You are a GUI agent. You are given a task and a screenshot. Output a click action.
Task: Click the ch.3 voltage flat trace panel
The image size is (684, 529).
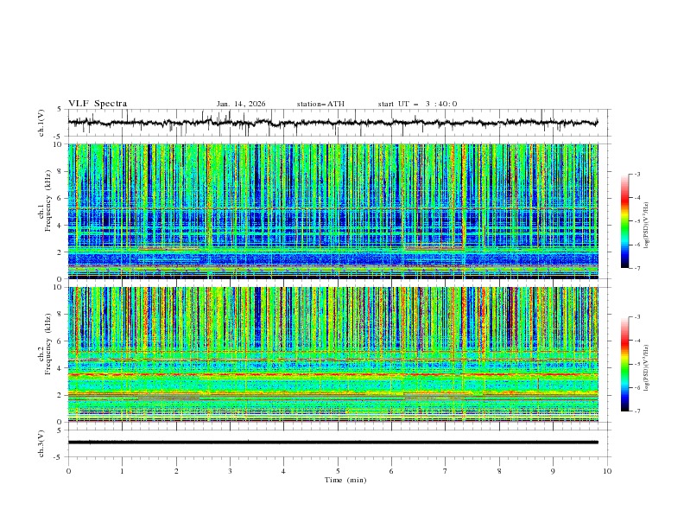pyautogui.click(x=338, y=442)
